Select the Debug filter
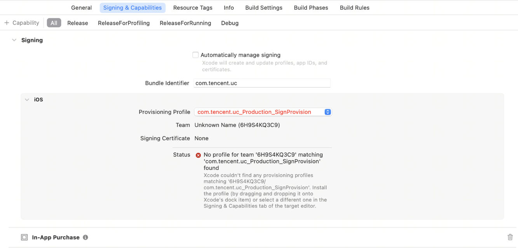This screenshot has height=248, width=518. pos(230,23)
